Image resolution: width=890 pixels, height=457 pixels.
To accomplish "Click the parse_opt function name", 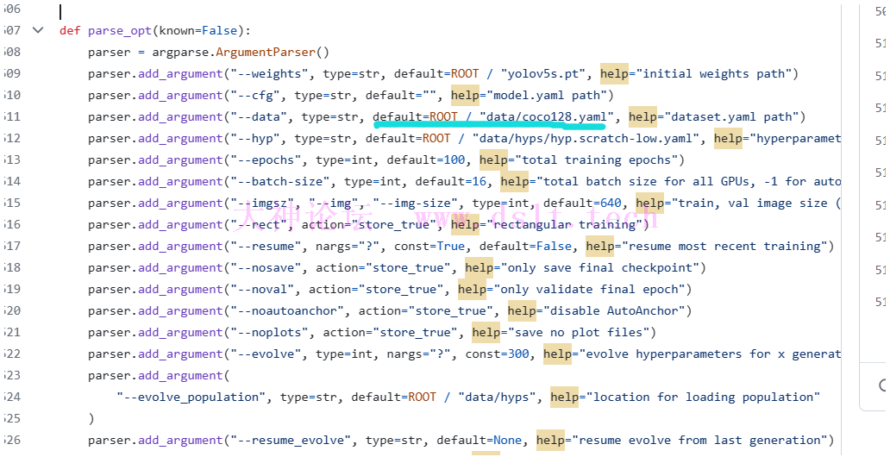I will tap(119, 30).
